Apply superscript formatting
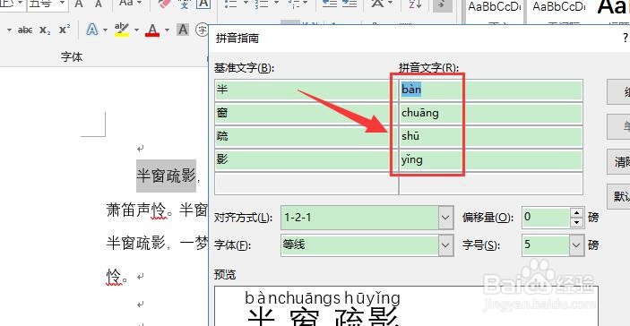Screen dimensions: 630x326 [65, 30]
